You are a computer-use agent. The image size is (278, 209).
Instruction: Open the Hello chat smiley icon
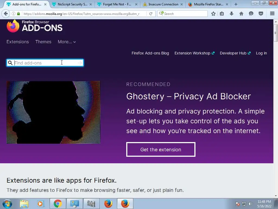pyautogui.click(x=251, y=14)
